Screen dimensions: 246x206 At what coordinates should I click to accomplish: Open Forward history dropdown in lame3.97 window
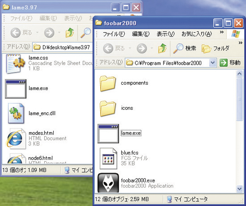59,32
